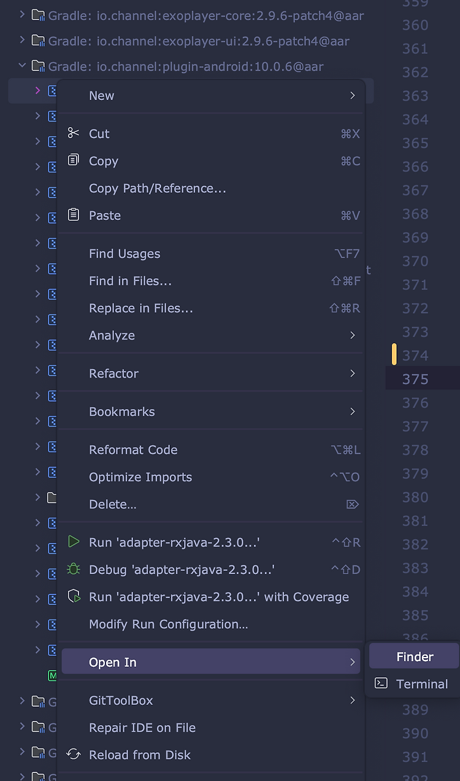Choose Optimize Imports
The height and width of the screenshot is (781, 460).
pyautogui.click(x=211, y=477)
